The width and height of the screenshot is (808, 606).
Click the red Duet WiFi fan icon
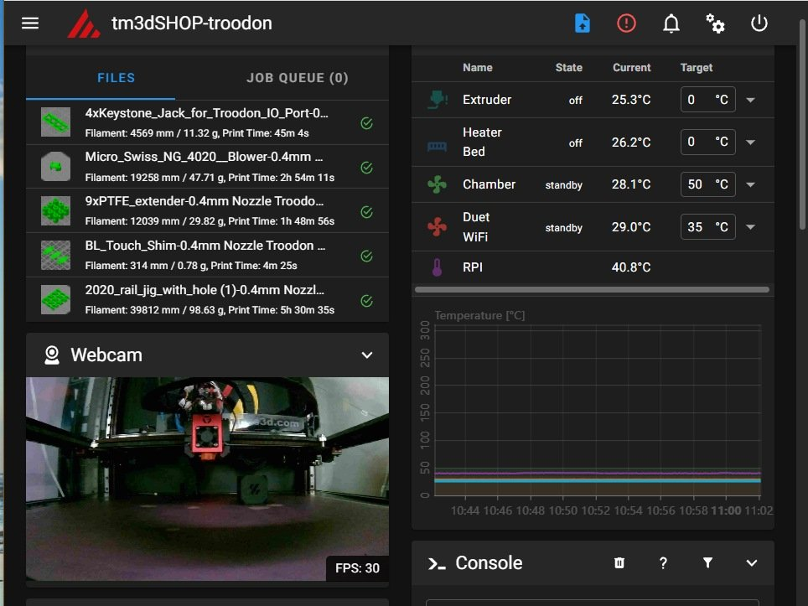pyautogui.click(x=437, y=227)
